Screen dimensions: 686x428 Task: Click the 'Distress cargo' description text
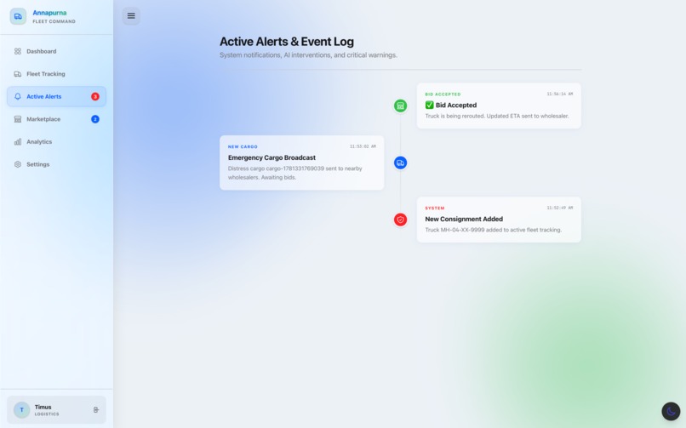294,173
